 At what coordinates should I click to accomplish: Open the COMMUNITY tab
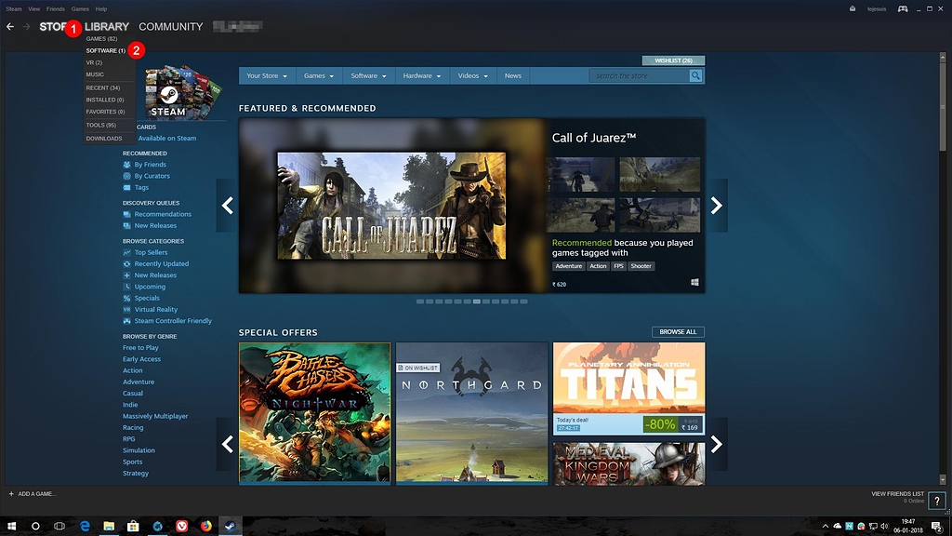(x=171, y=27)
